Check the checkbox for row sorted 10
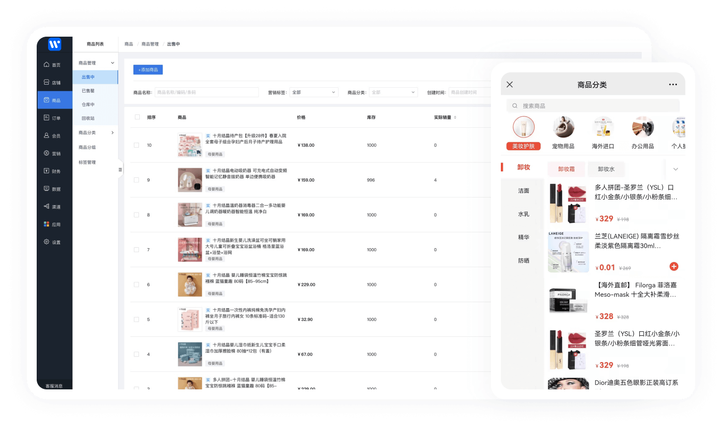The image size is (725, 430). (136, 145)
